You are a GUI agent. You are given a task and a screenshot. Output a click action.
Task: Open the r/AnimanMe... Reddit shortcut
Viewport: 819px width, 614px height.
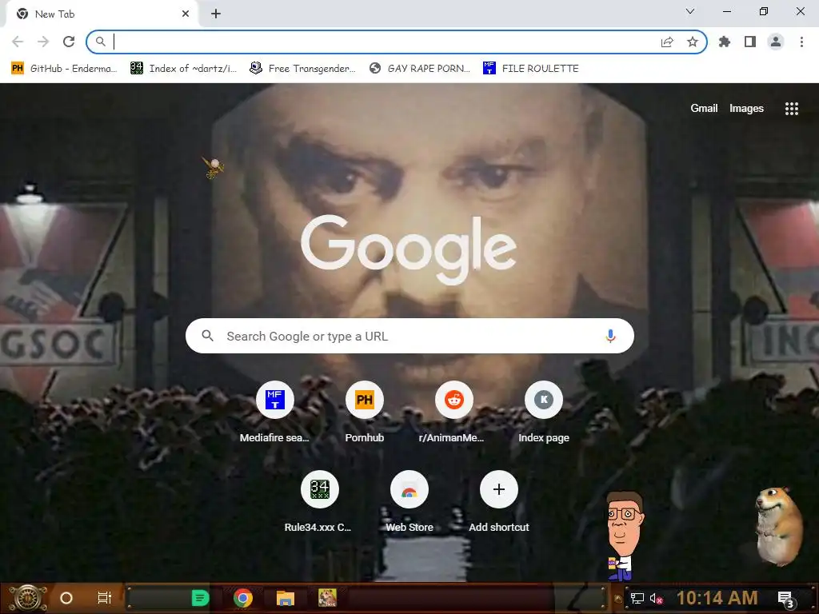pos(454,412)
